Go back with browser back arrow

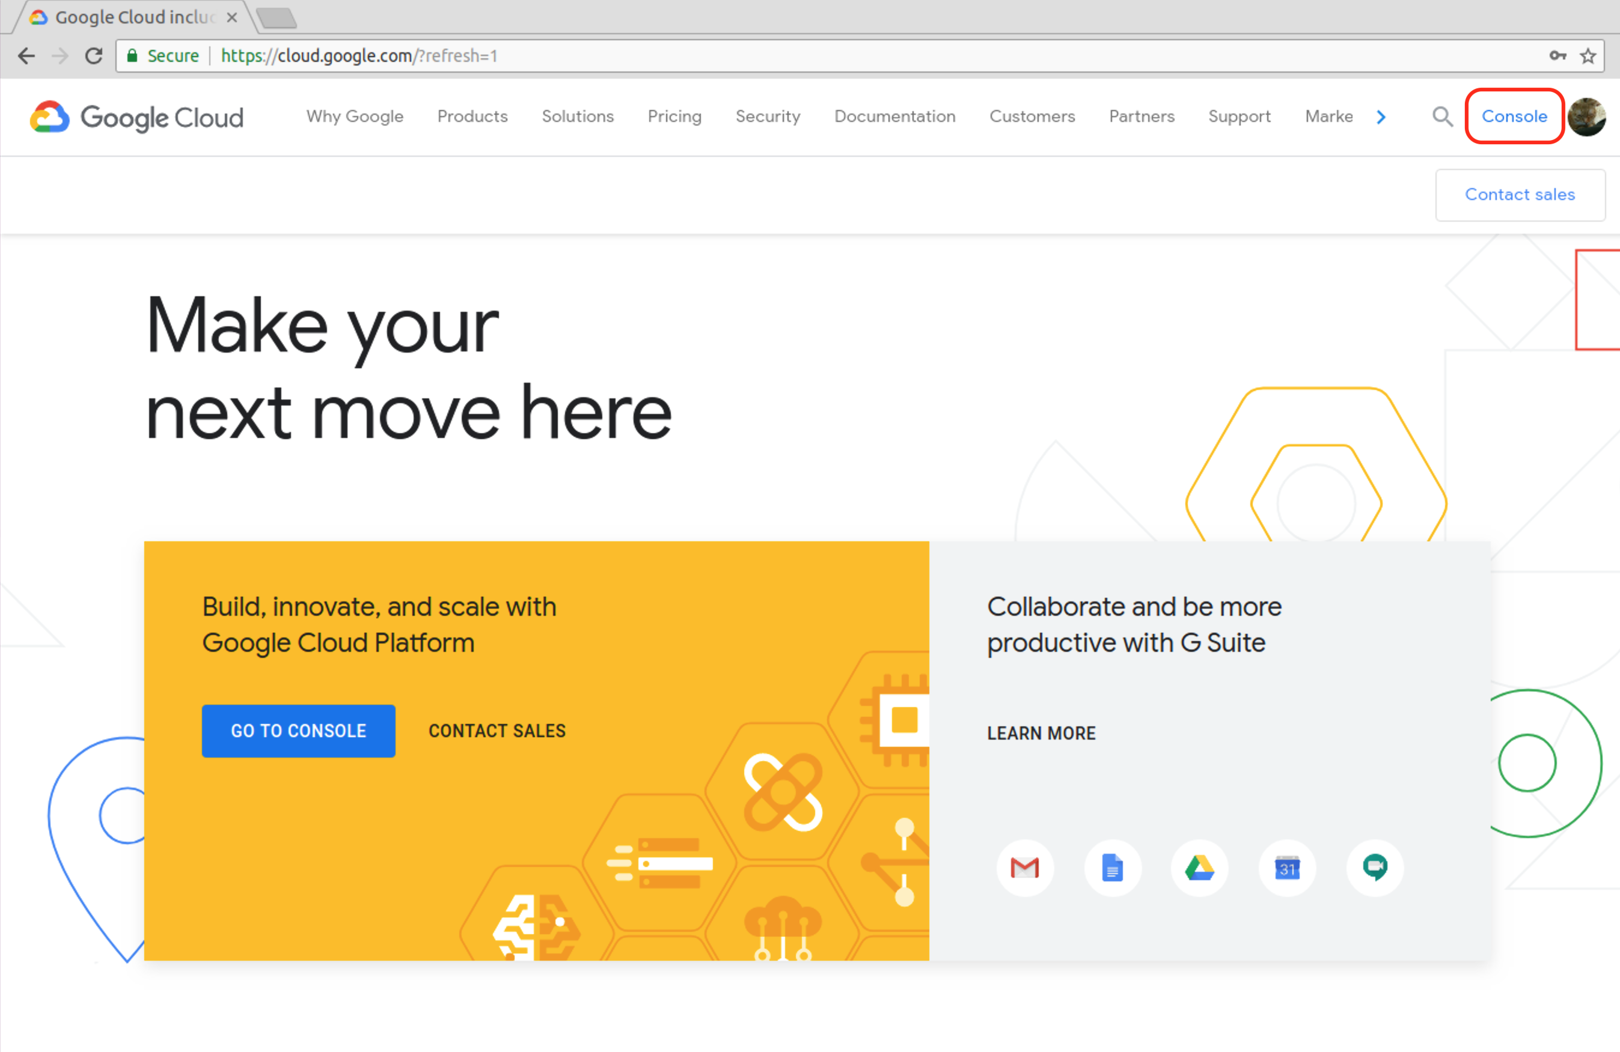[x=26, y=56]
